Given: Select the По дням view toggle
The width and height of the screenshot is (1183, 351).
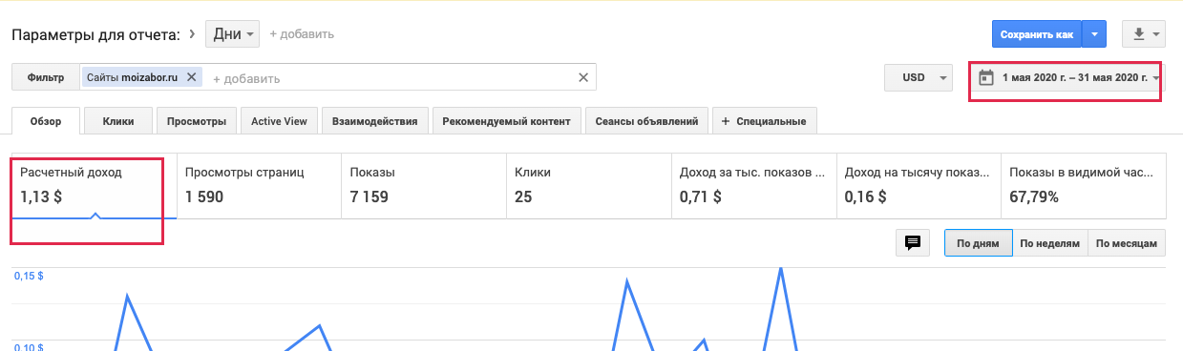Looking at the screenshot, I should tap(978, 243).
